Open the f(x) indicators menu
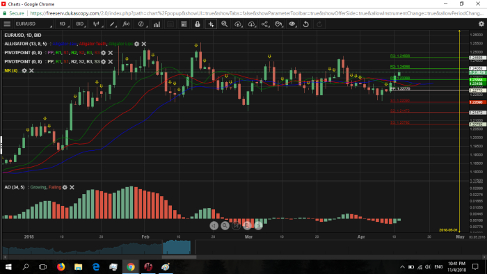This screenshot has width=487, height=274. (126, 24)
